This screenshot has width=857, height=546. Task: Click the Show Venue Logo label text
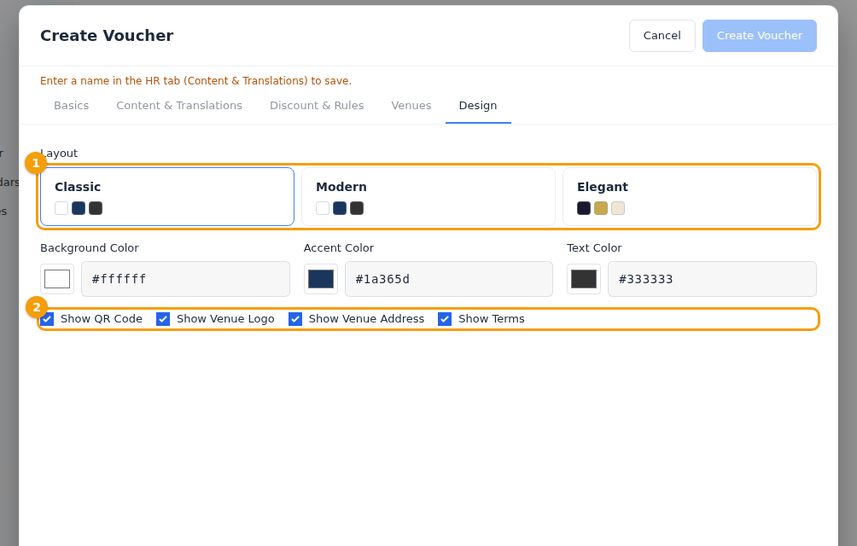pos(225,319)
